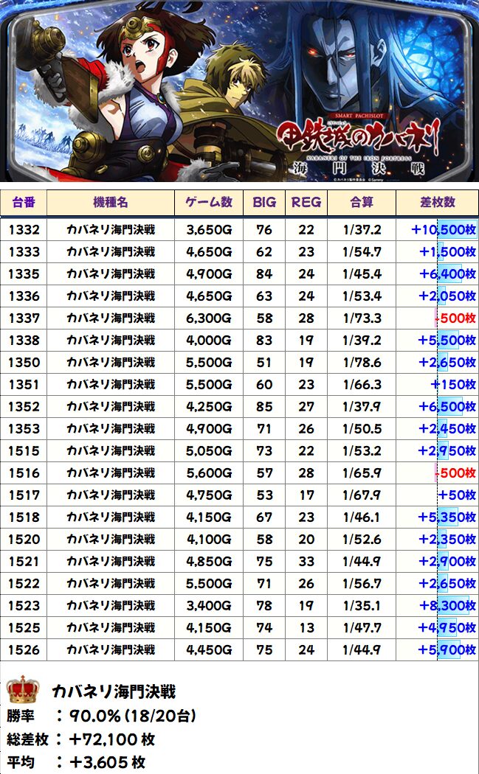Click the 3,650G game count
This screenshot has height=774, width=479.
pyautogui.click(x=209, y=229)
